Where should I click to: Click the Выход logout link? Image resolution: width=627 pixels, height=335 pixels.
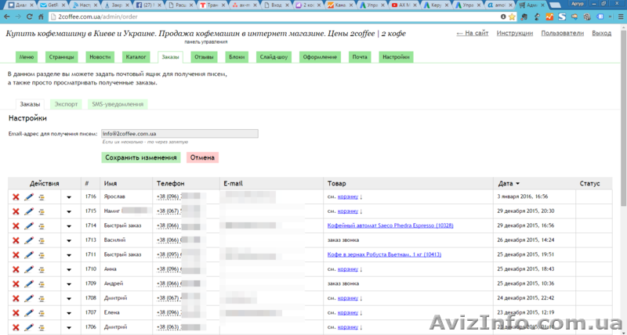pyautogui.click(x=601, y=34)
